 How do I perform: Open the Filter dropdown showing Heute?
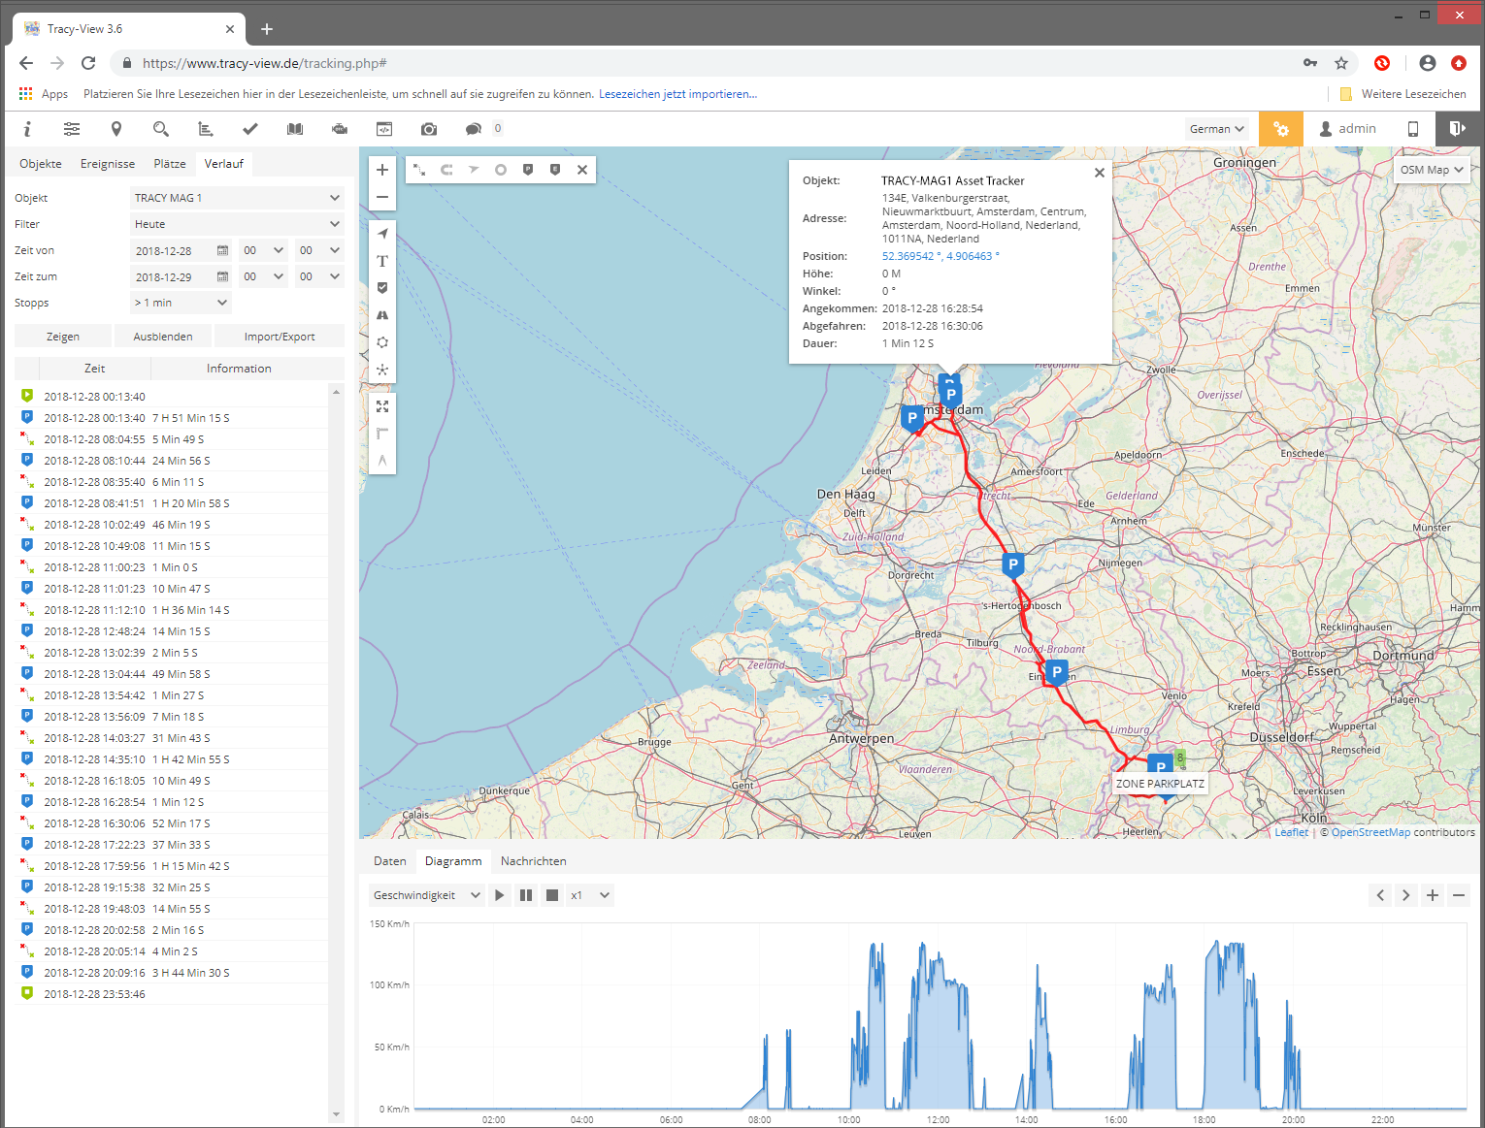click(x=237, y=224)
